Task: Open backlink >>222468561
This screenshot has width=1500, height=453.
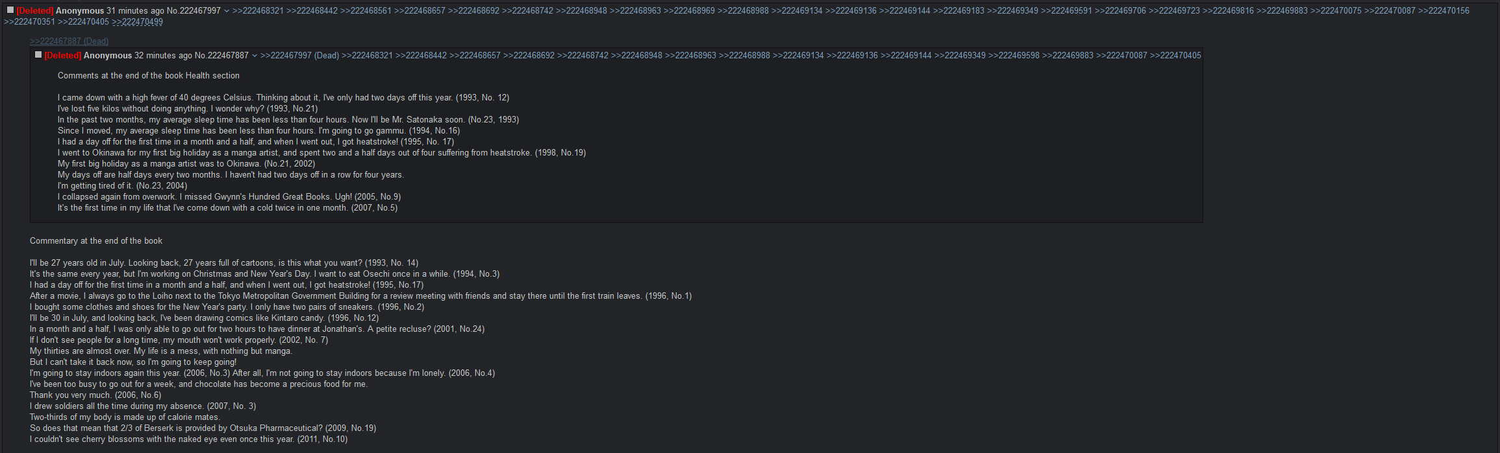Action: click(366, 11)
